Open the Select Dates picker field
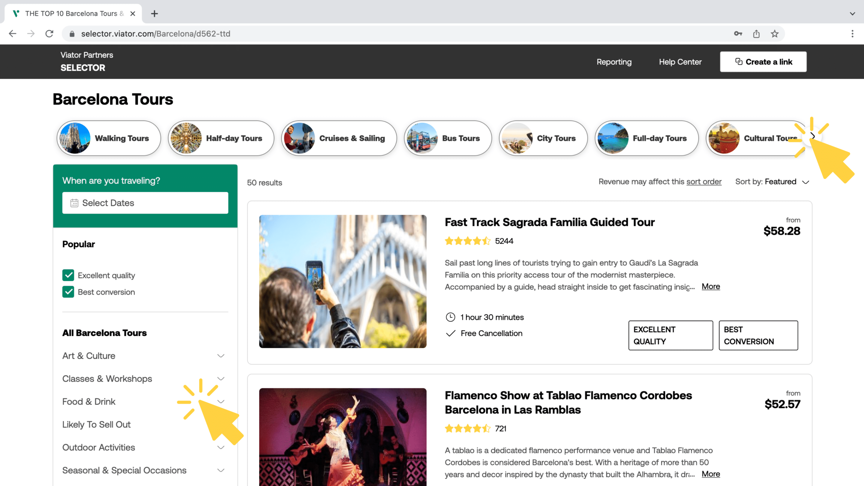 click(x=145, y=203)
